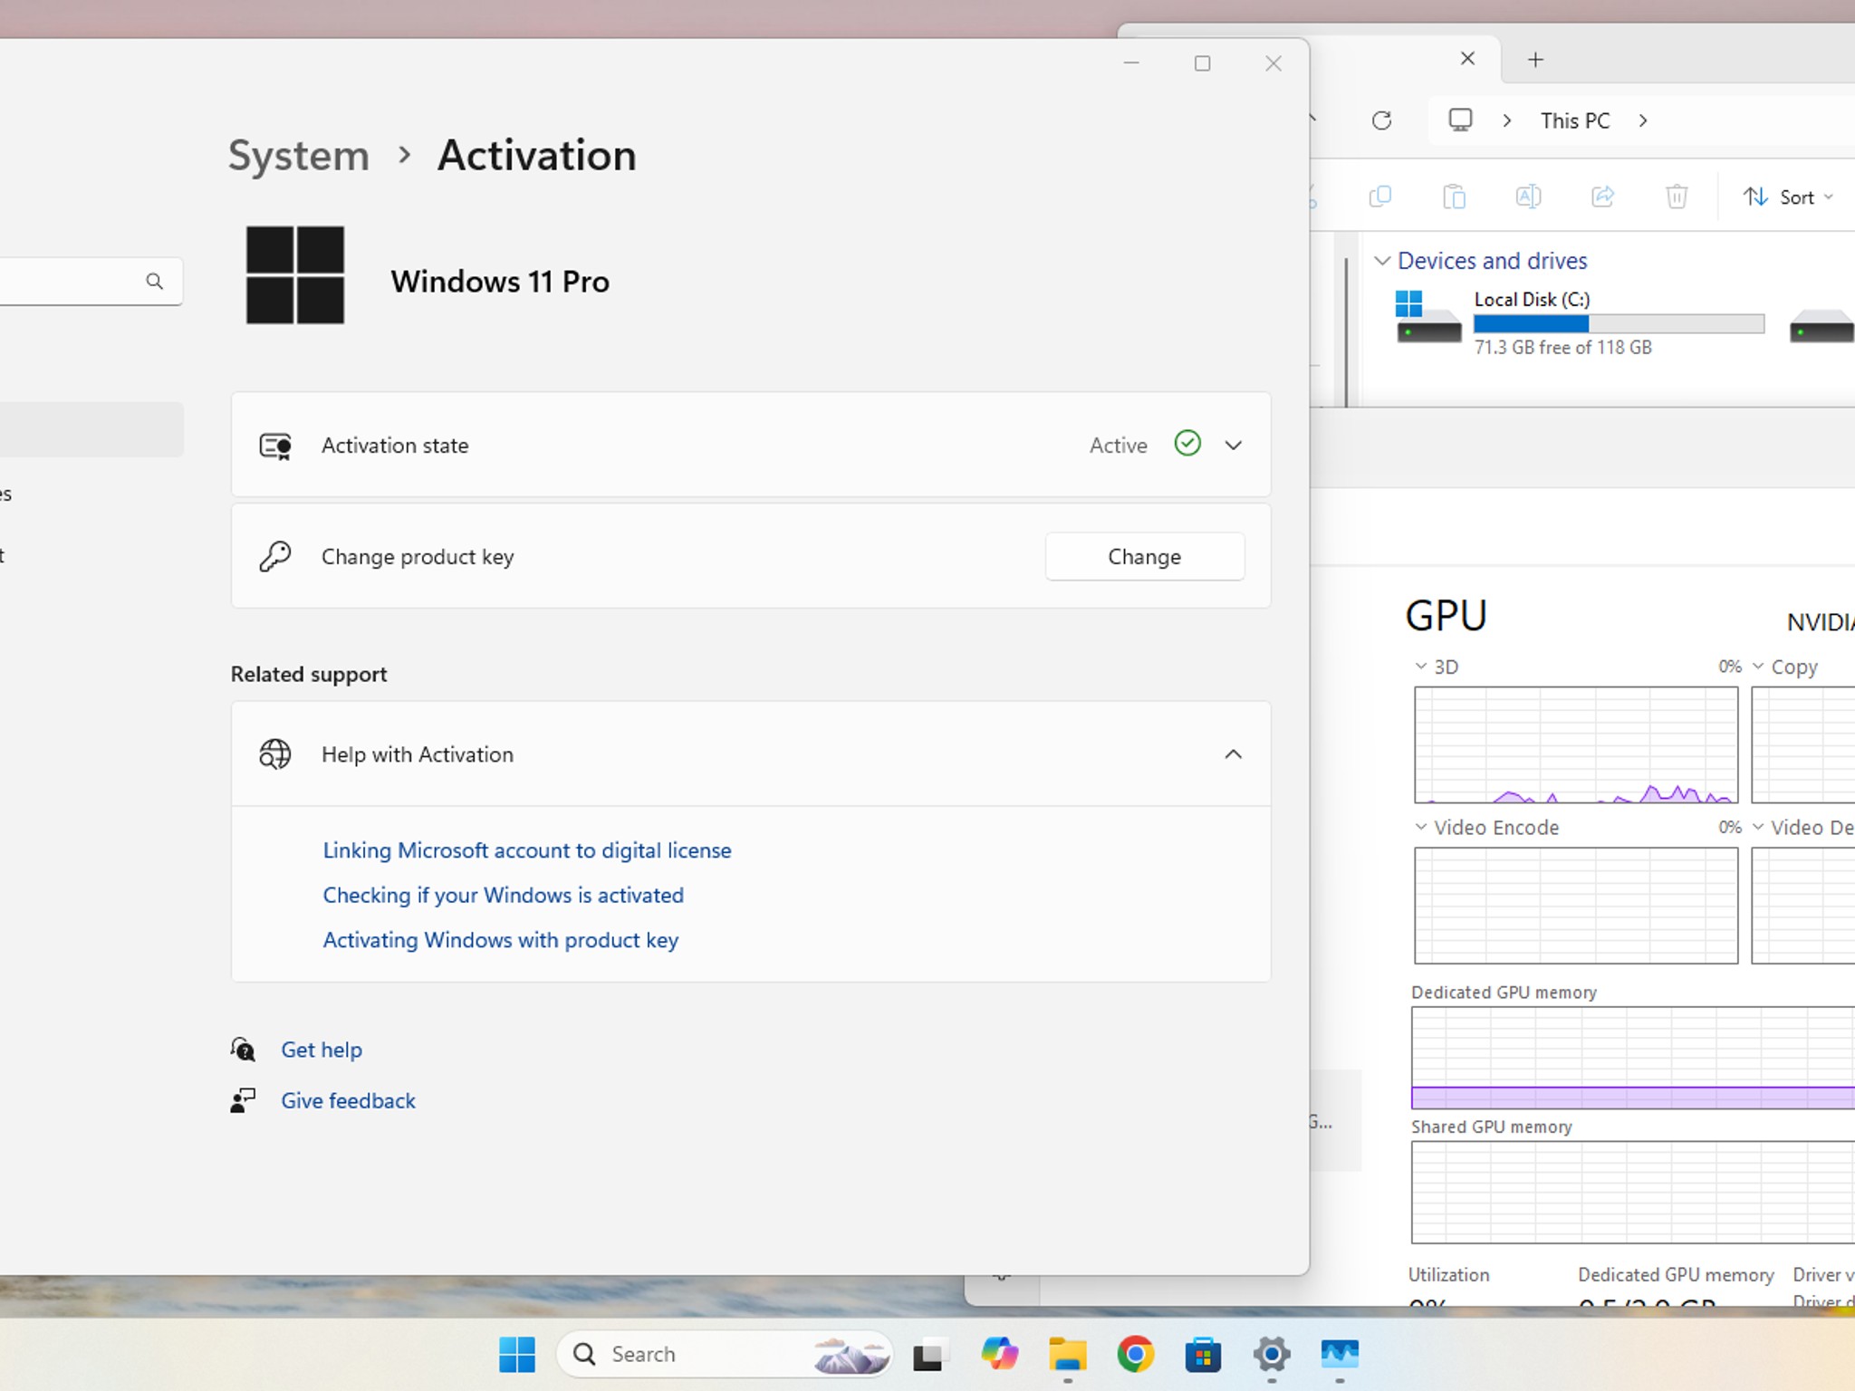The height and width of the screenshot is (1391, 1855).
Task: Click the green Active checkmark icon
Action: (x=1187, y=443)
